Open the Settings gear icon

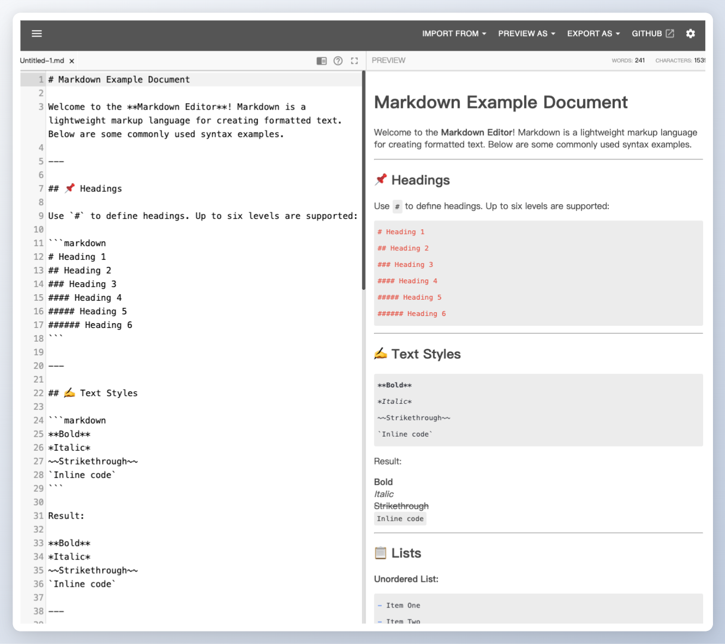(690, 33)
